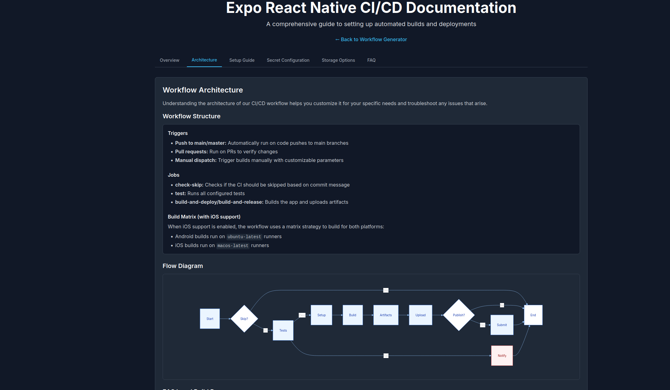Viewport: 670px width, 390px height.
Task: Click the 'test:' job bullet
Action: coord(210,193)
